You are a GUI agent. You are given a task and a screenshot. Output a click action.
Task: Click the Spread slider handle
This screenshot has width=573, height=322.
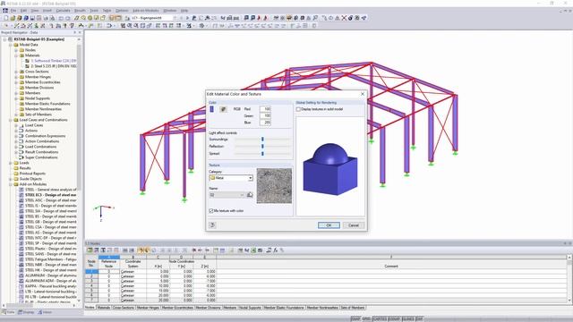click(x=262, y=154)
